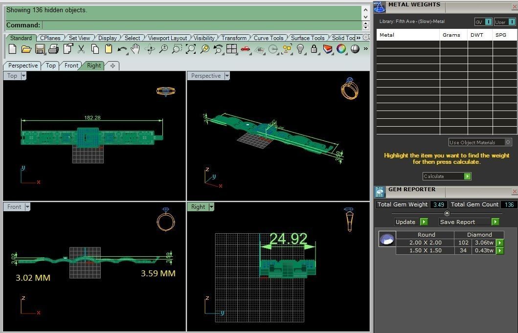
Task: Open the Viewport Layout toolbar tab
Action: click(167, 38)
